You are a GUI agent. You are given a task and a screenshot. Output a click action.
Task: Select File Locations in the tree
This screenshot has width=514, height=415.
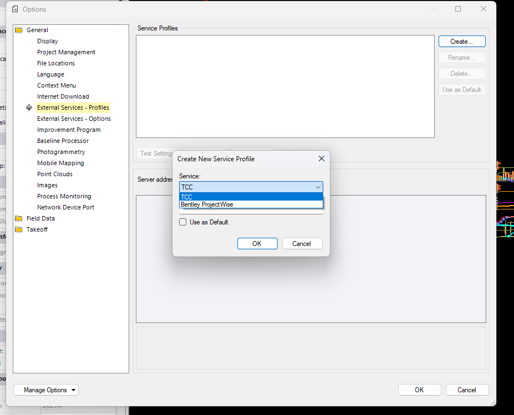pos(56,63)
